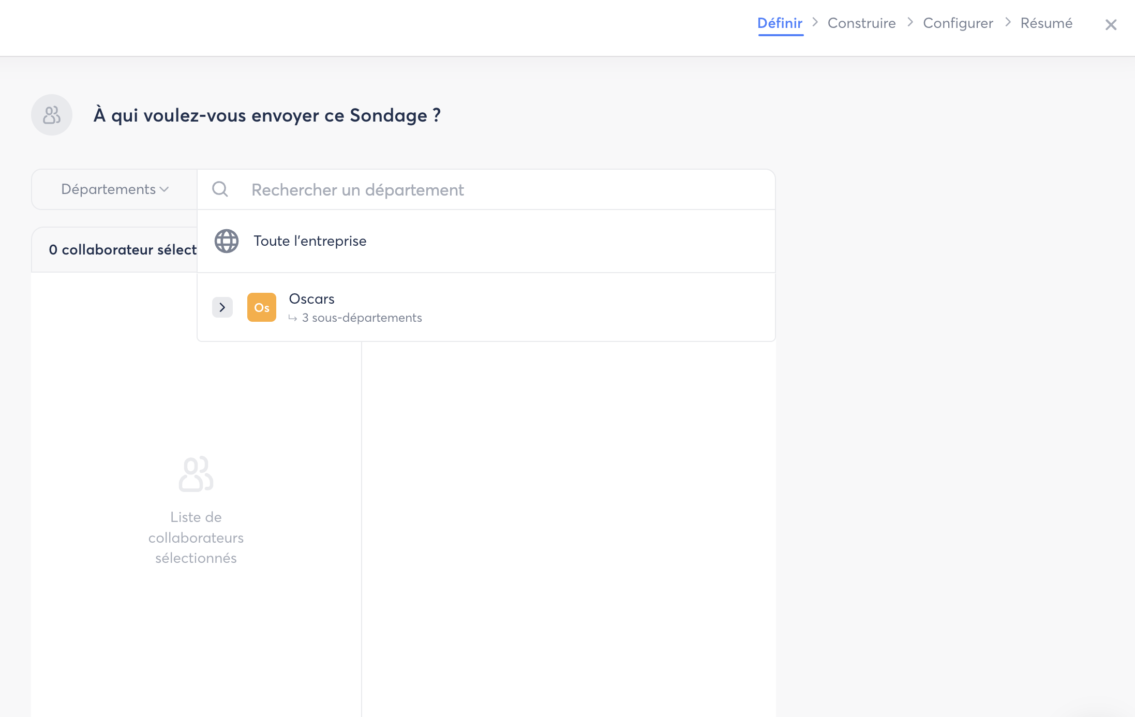Click the orange Os department badge

click(x=262, y=307)
